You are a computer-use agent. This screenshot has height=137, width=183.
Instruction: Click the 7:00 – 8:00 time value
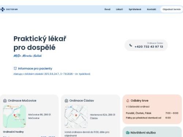coord(172,113)
